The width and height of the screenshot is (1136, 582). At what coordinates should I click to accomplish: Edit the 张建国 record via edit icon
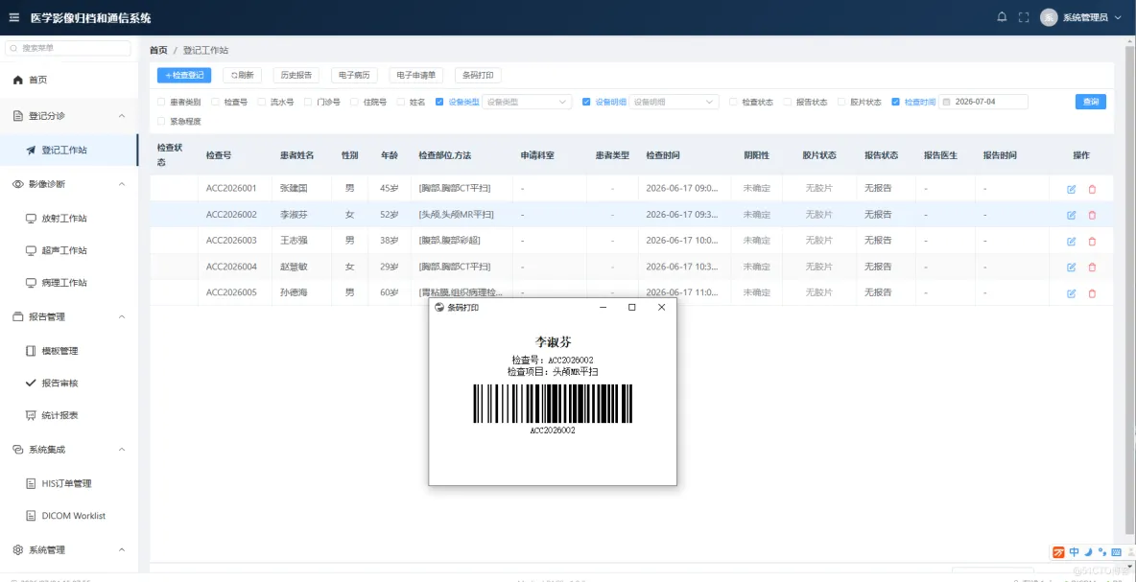coord(1072,190)
